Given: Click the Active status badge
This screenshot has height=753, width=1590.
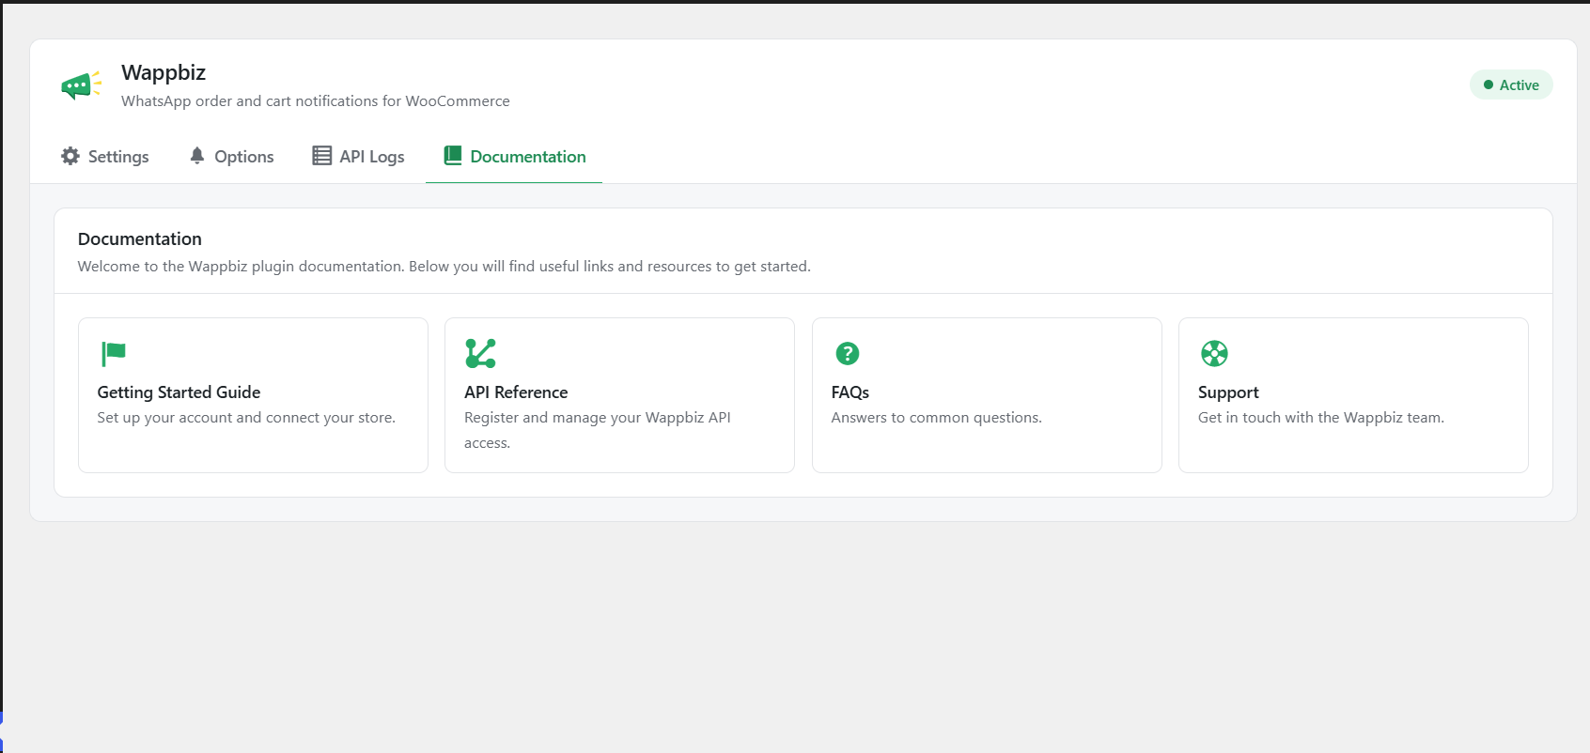Looking at the screenshot, I should point(1511,85).
